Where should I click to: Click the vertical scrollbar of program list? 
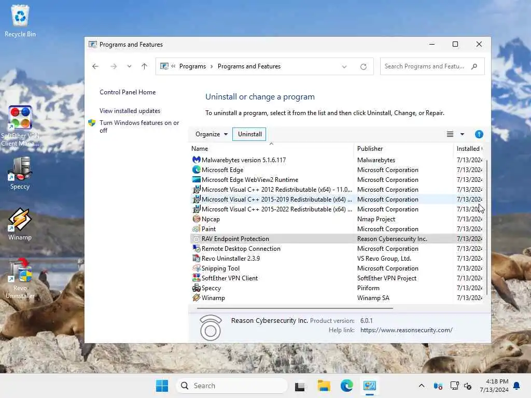486,227
